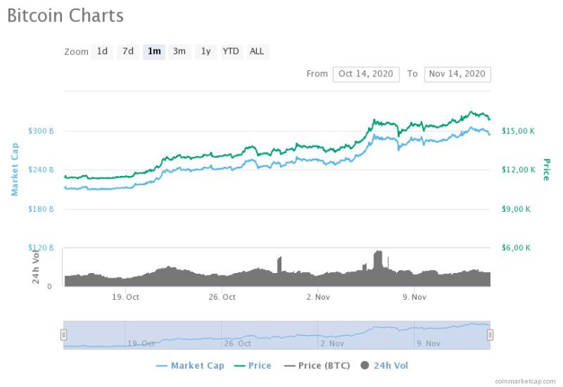
Task: Click the vertical Price axis title
Action: 546,170
